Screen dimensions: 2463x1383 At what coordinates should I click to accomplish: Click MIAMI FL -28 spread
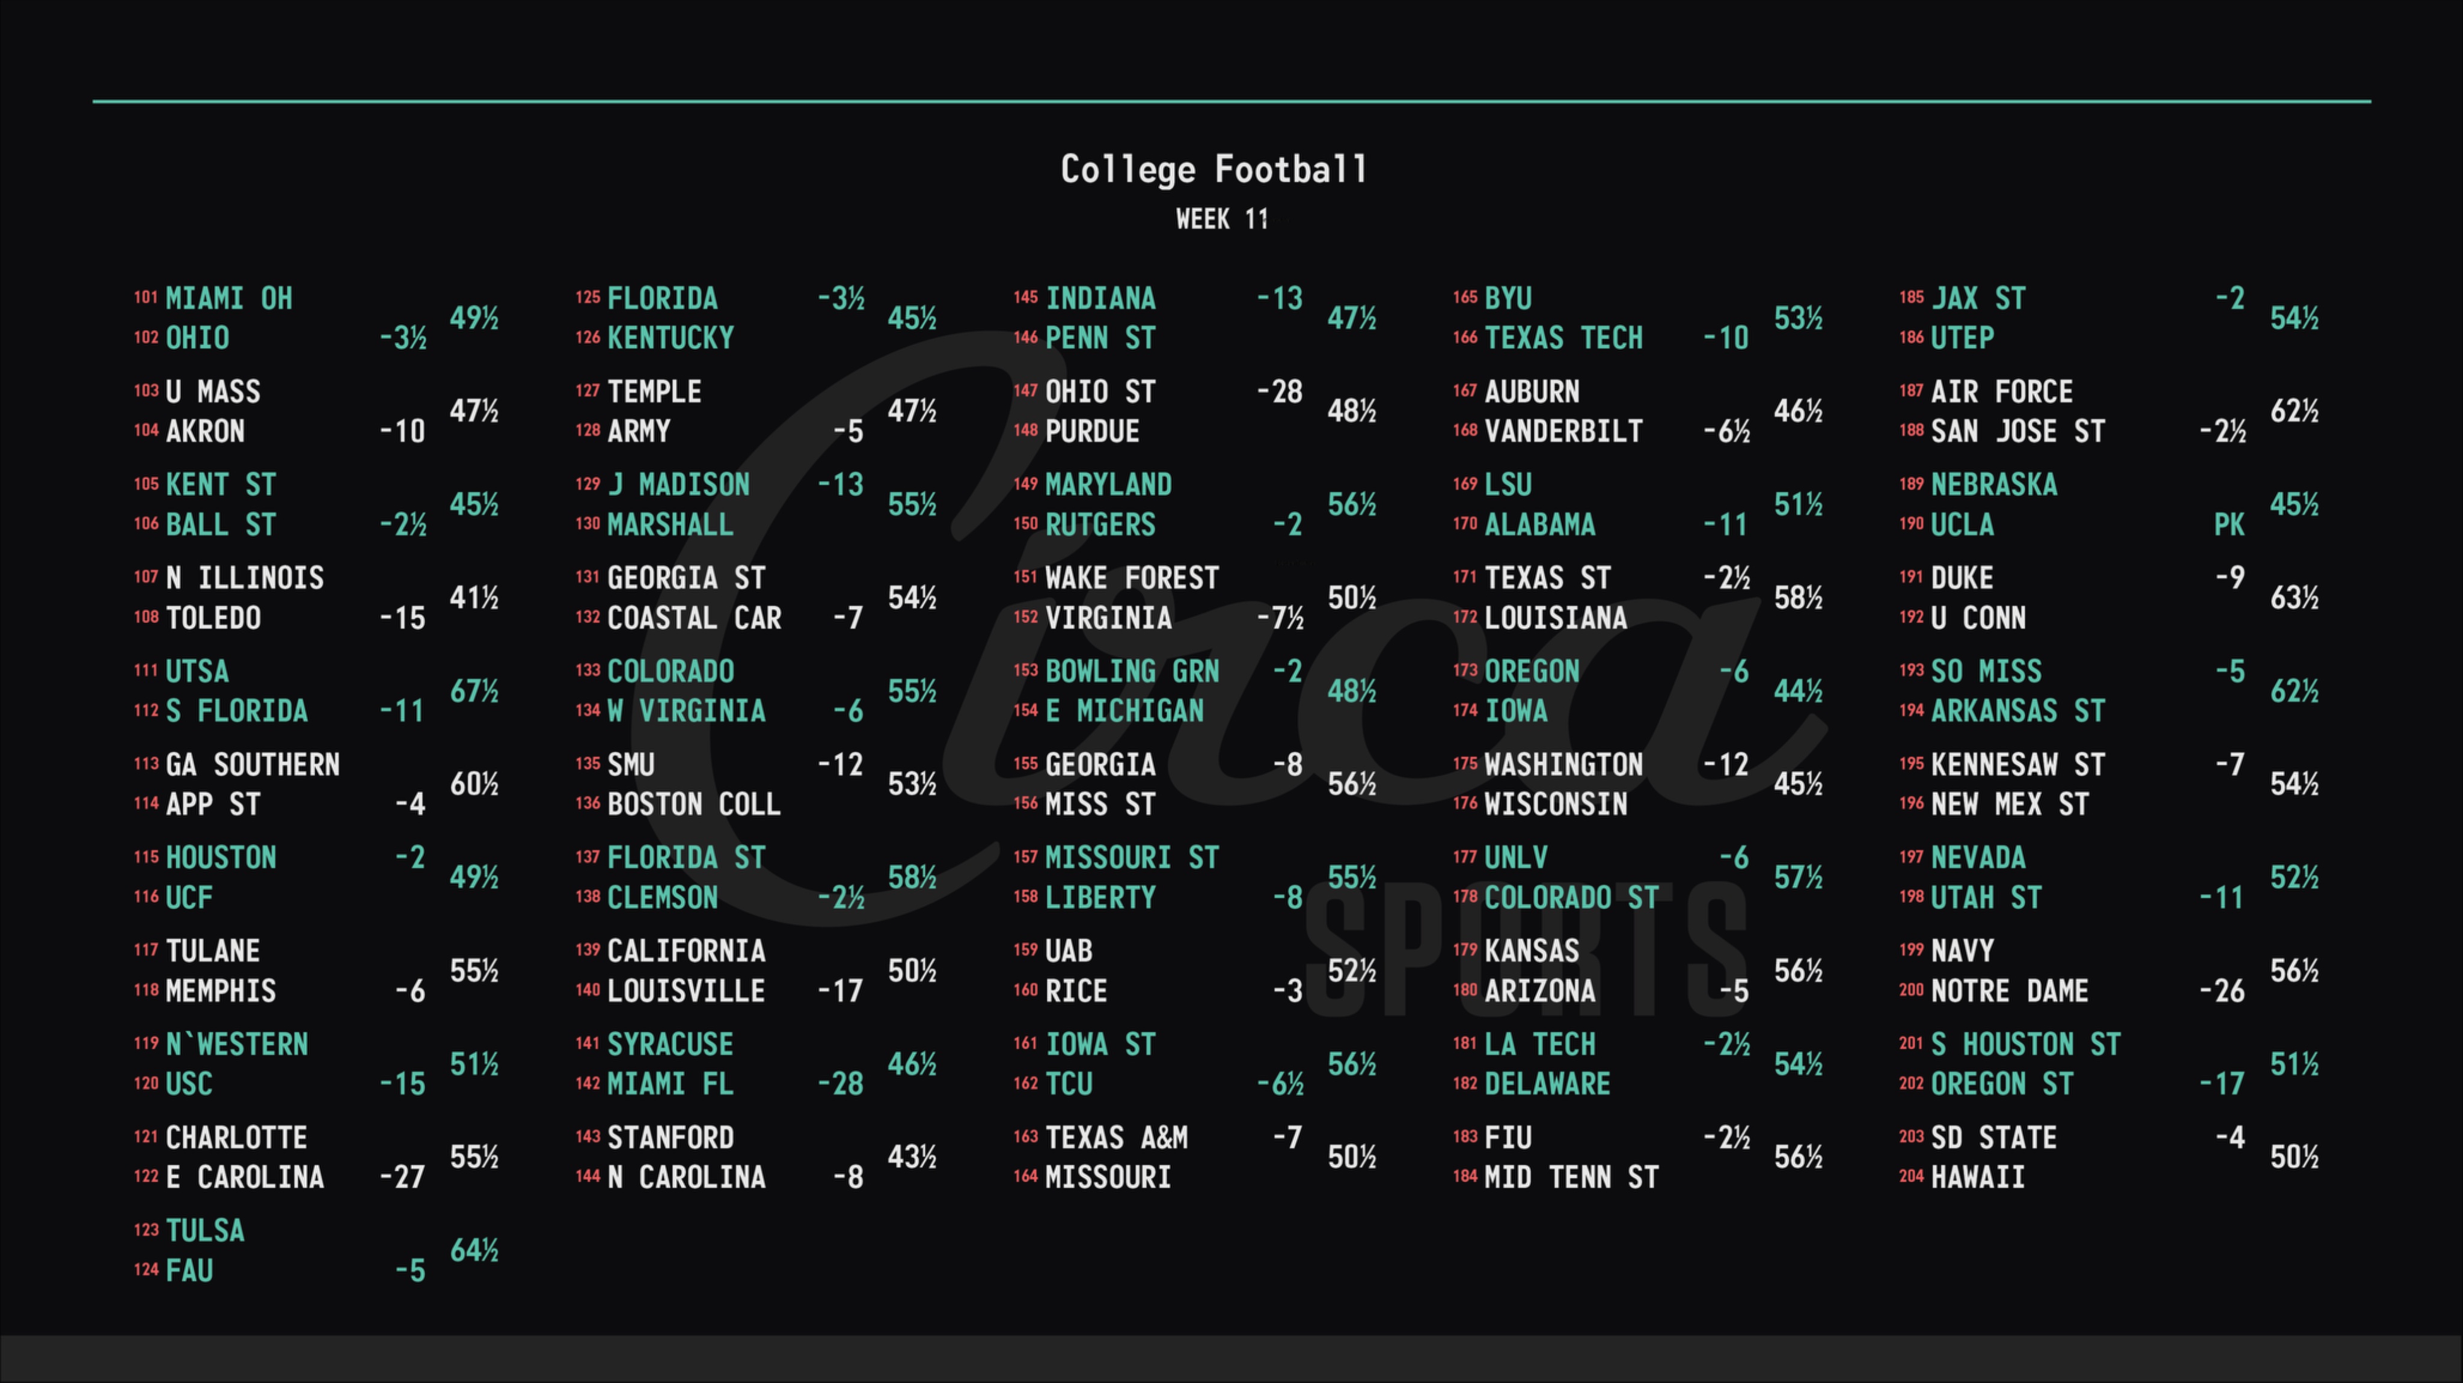pyautogui.click(x=839, y=1084)
